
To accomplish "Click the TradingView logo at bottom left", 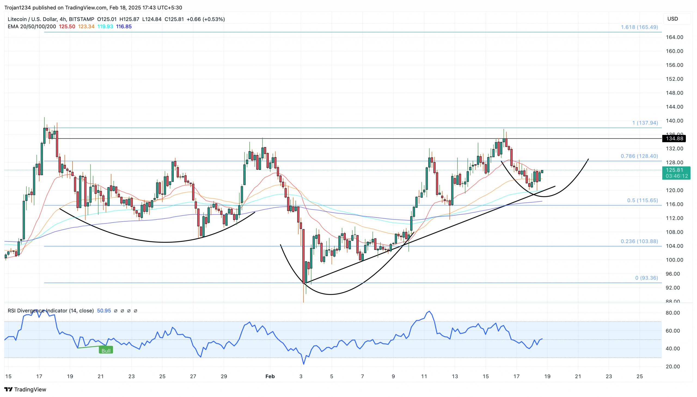I will [x=25, y=389].
